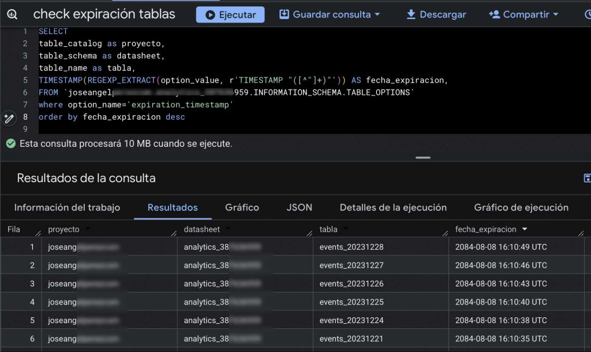
Task: Open Detalles de la ejecución tab
Action: click(393, 208)
